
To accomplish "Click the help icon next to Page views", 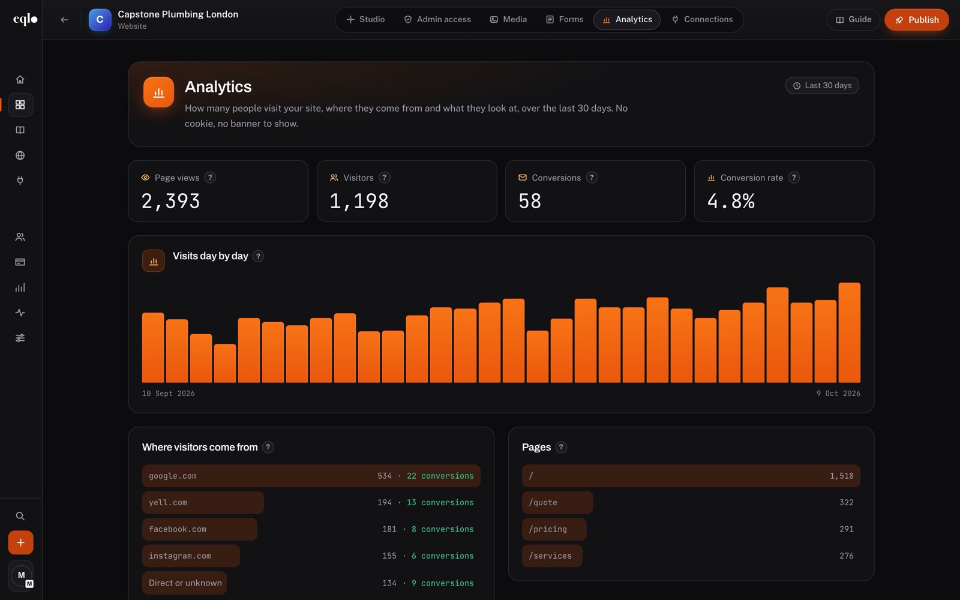I will pos(210,178).
